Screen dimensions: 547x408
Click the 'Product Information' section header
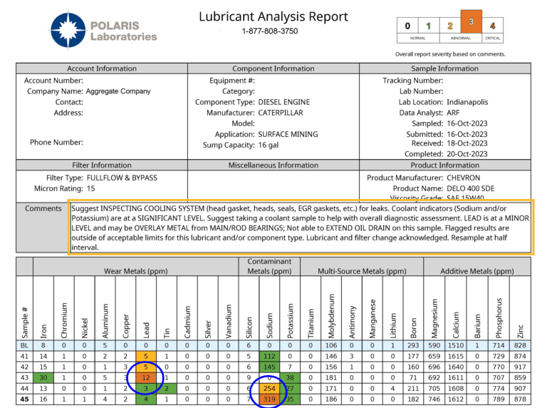444,165
